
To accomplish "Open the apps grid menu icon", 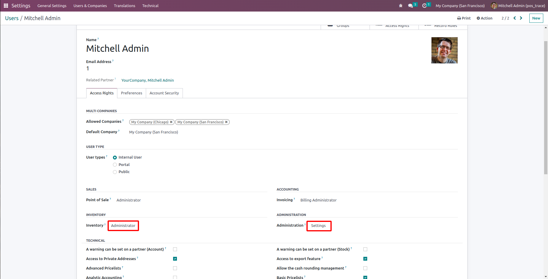I will [x=6, y=6].
